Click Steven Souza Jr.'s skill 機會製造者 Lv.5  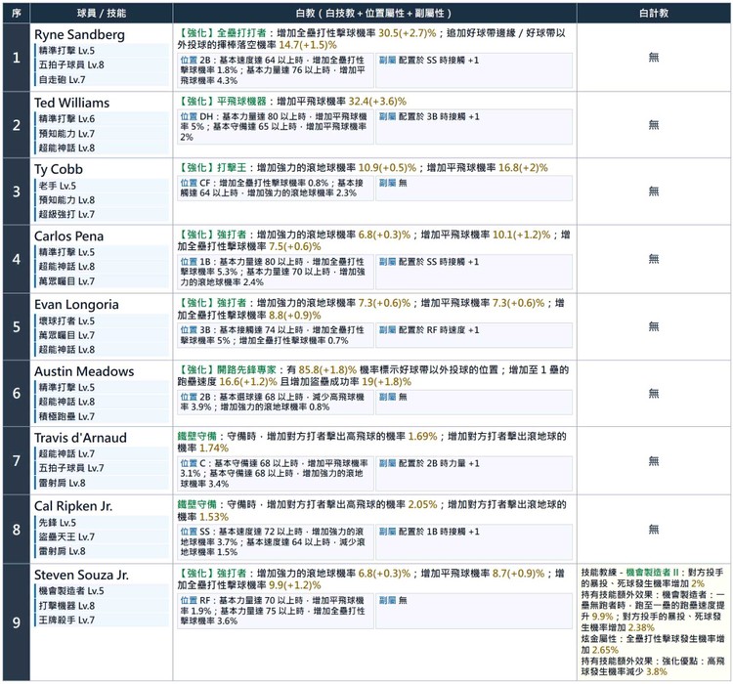pyautogui.click(x=102, y=591)
